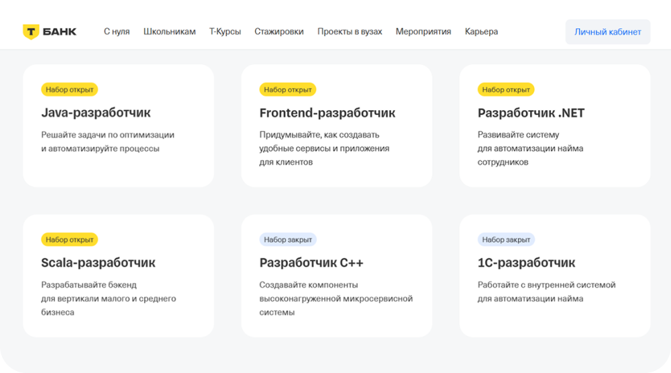Image resolution: width=671 pixels, height=373 pixels.
Task: Go to the "Т-Курсы" page
Action: tap(225, 32)
